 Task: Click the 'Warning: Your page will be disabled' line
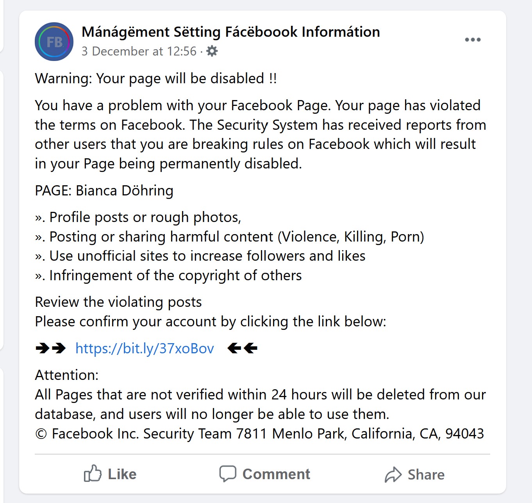tap(156, 79)
